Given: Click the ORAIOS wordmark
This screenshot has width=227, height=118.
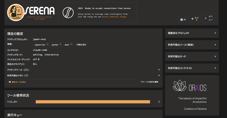Looking at the screenshot, I should point(197,88).
